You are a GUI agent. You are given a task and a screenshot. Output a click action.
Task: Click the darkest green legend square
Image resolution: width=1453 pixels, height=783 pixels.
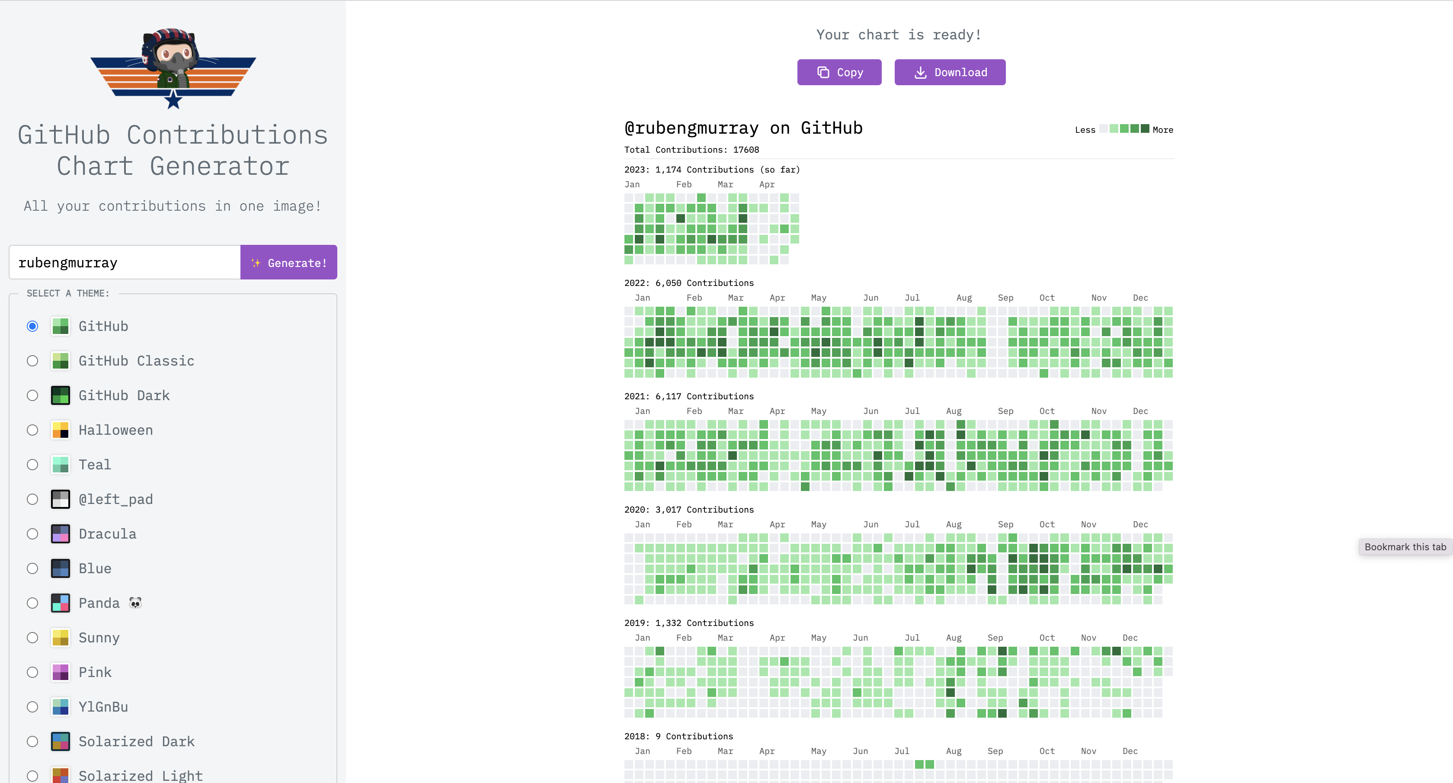pos(1145,128)
